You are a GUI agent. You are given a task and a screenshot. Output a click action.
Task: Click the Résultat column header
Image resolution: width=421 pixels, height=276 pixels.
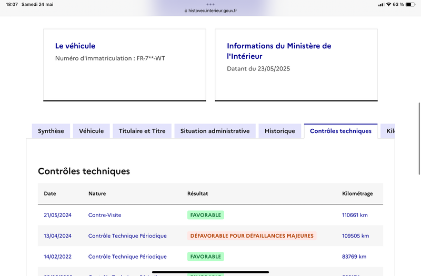198,193
